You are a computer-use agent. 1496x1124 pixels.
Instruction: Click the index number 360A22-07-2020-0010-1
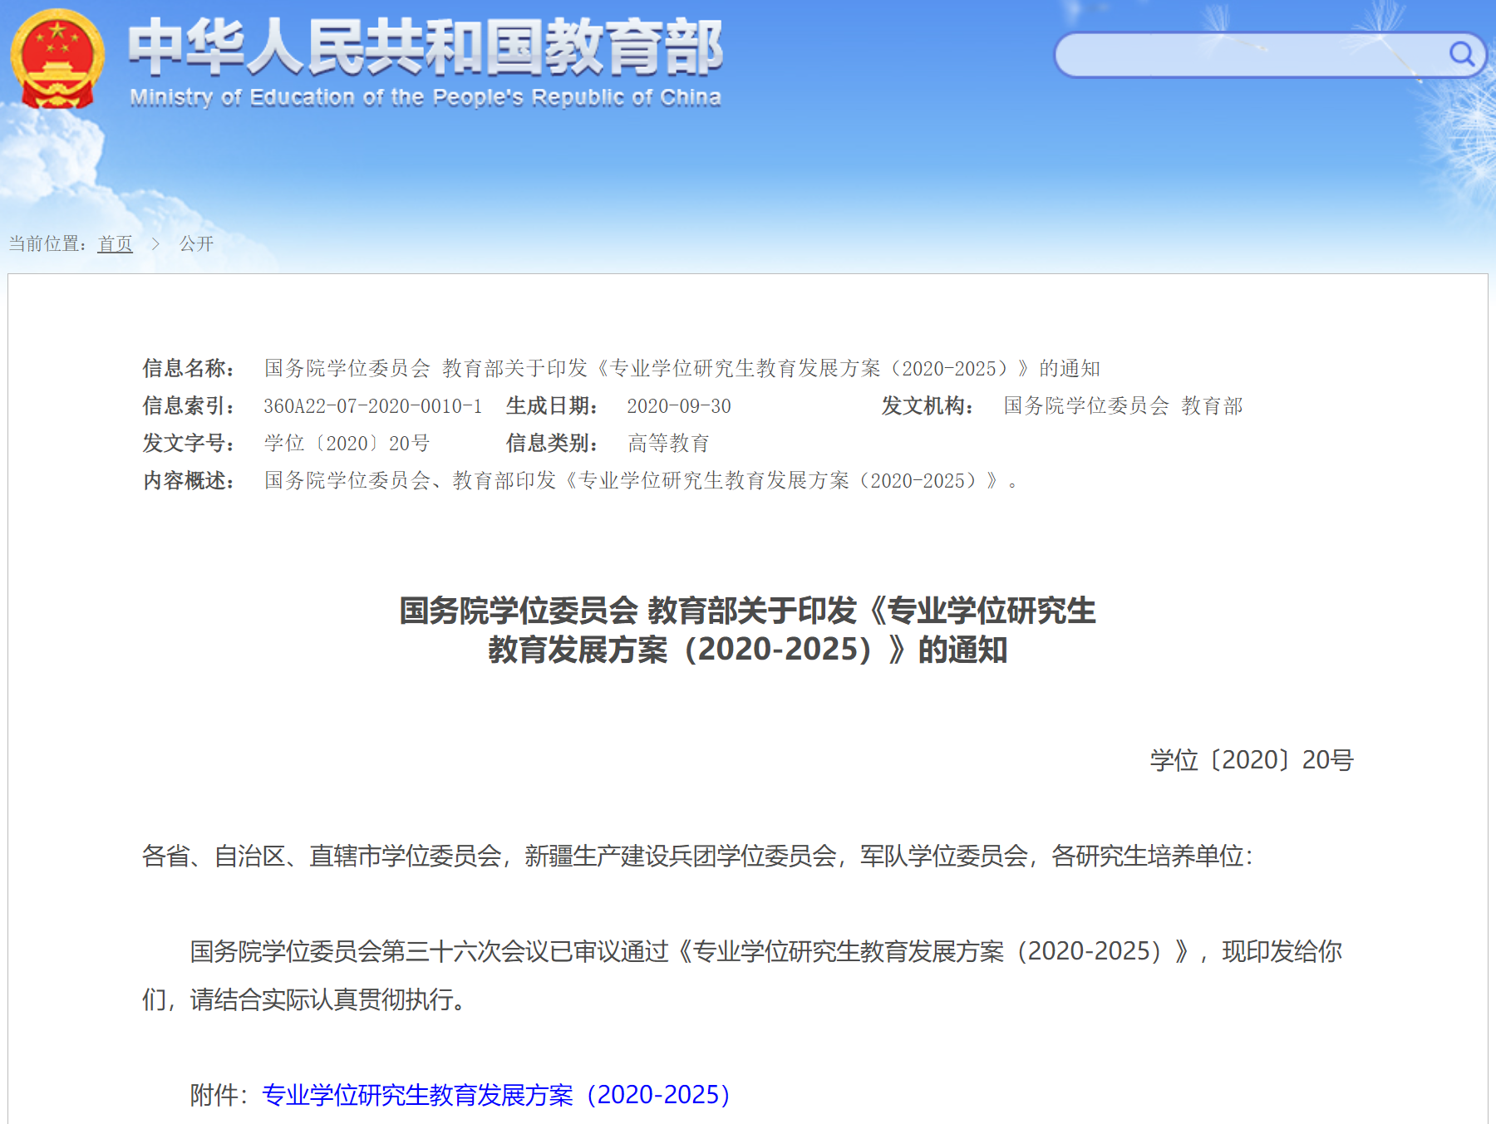(372, 406)
